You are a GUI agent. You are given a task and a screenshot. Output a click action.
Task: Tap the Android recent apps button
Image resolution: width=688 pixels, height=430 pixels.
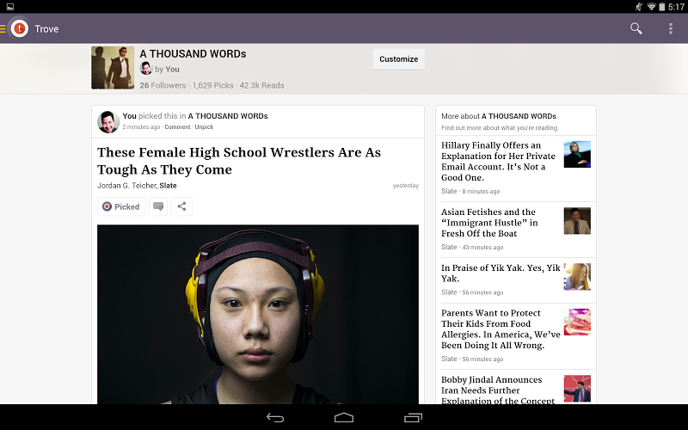[413, 418]
